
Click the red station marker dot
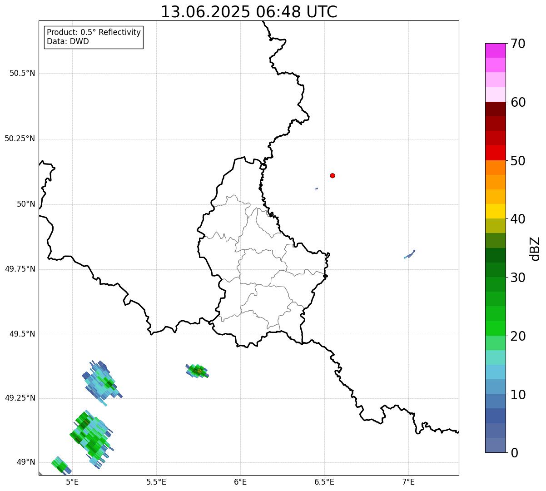pos(333,175)
